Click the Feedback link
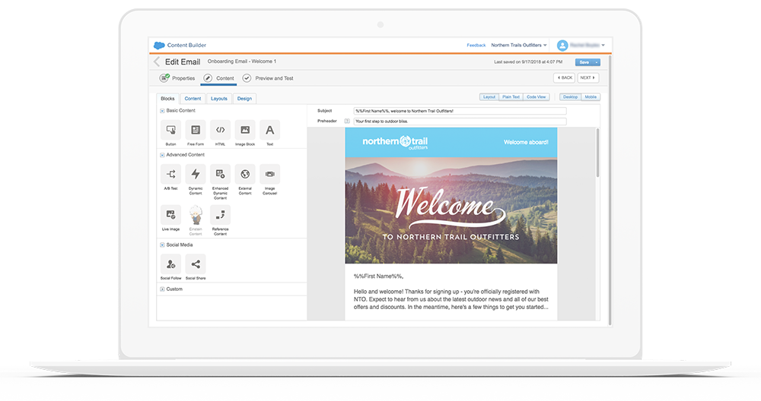The width and height of the screenshot is (761, 401). [476, 45]
